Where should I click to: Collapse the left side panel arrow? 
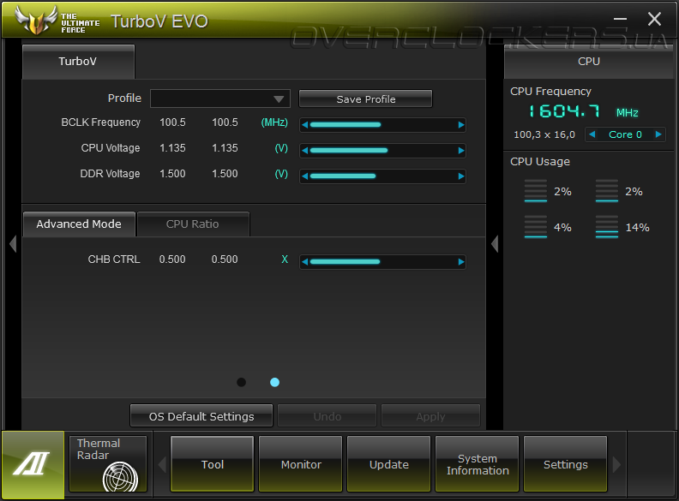point(13,243)
